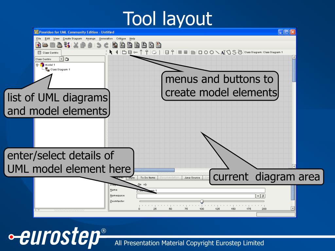Screen dimensions: 335x251
Task: Click the Redo arrow icon
Action: click(x=106, y=45)
